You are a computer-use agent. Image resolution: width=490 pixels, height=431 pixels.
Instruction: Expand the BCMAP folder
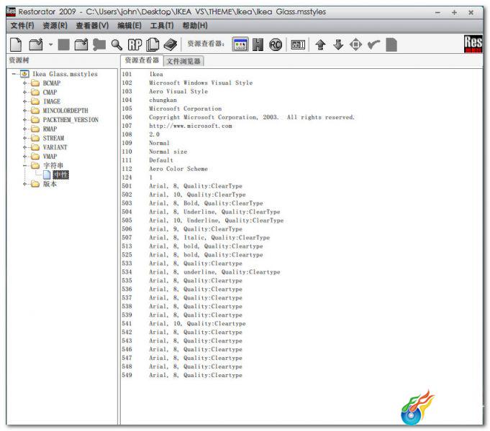[24, 83]
